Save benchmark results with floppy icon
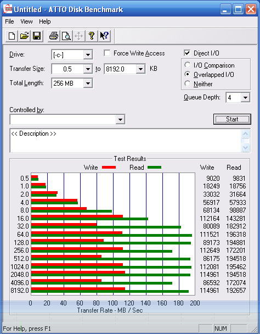Image resolution: width=260 pixels, height=334 pixels. tap(37, 36)
